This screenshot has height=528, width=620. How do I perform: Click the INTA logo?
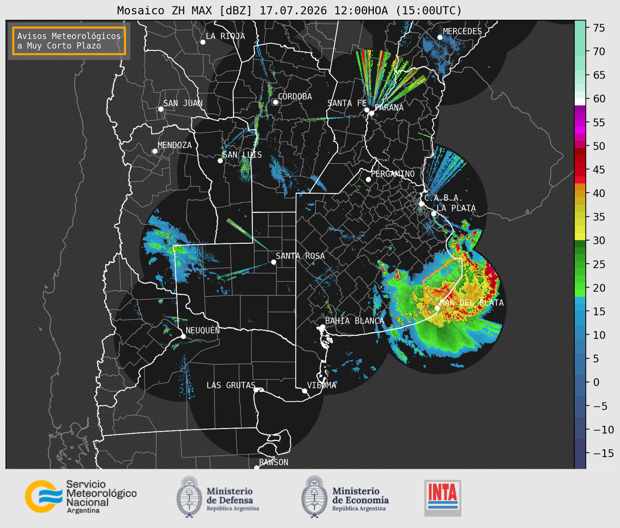(442, 498)
